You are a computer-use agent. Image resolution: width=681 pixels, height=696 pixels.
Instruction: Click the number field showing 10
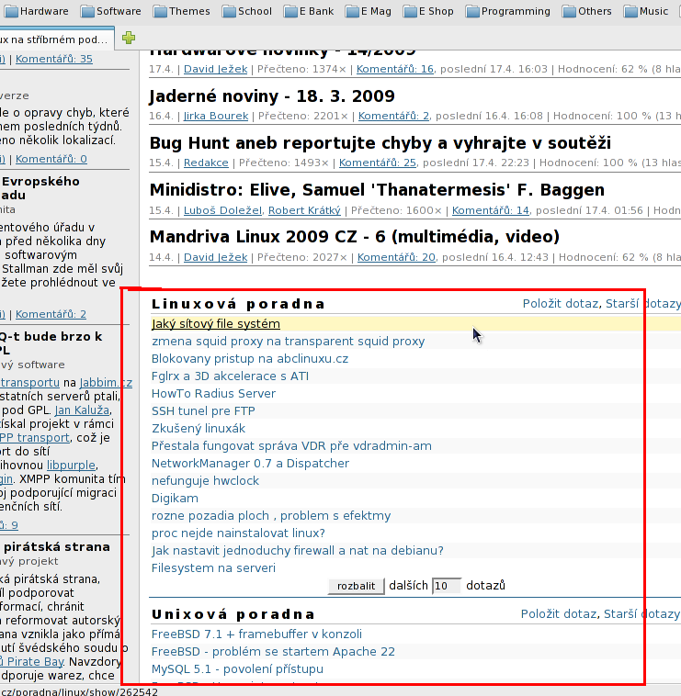(447, 586)
